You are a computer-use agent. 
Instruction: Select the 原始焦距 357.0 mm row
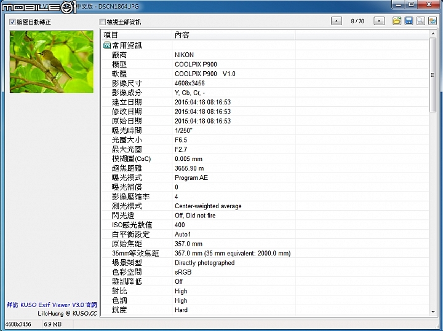[265, 244]
